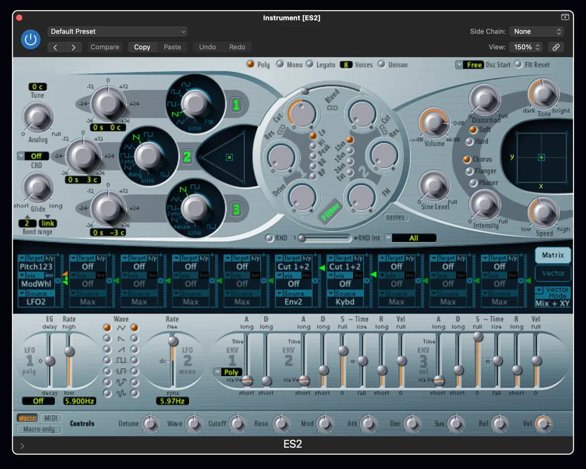This screenshot has width=586, height=469.
Task: Click the Volume knob
Action: point(434,123)
